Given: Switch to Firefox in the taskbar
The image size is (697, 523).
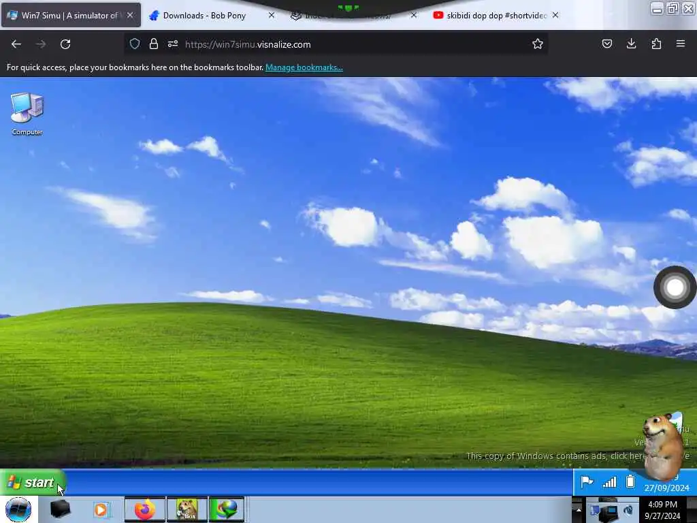Looking at the screenshot, I should tap(145, 509).
